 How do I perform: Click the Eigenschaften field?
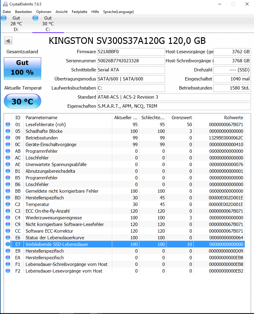pyautogui.click(x=174, y=106)
